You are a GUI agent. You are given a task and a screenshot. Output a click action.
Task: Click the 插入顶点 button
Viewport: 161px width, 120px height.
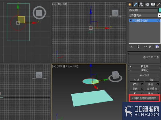click(x=144, y=75)
